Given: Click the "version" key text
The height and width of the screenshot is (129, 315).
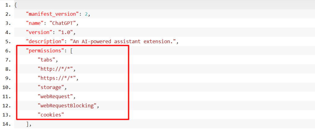Looking at the screenshot, I should click(39, 32).
